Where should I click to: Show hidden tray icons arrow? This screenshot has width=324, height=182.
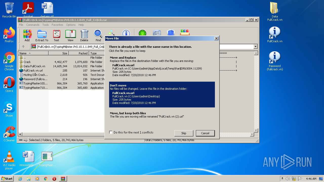click(x=282, y=179)
